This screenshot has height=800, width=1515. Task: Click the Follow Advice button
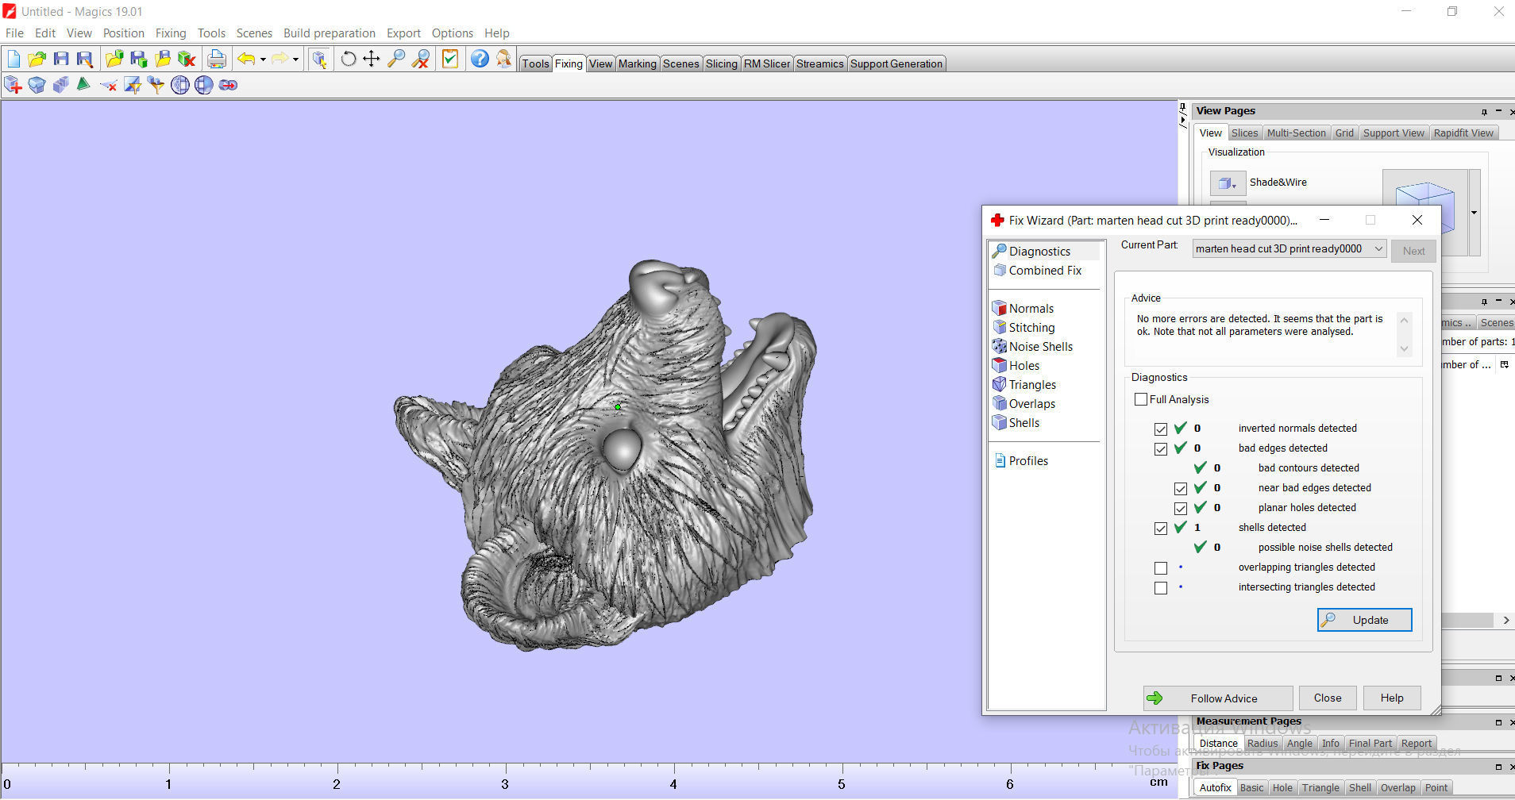[x=1218, y=698]
